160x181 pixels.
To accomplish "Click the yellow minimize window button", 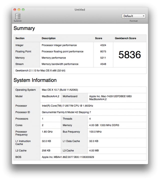I will pyautogui.click(x=19, y=10).
